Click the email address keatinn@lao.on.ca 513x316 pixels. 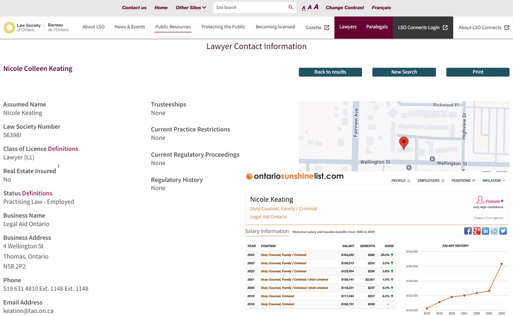(x=28, y=311)
